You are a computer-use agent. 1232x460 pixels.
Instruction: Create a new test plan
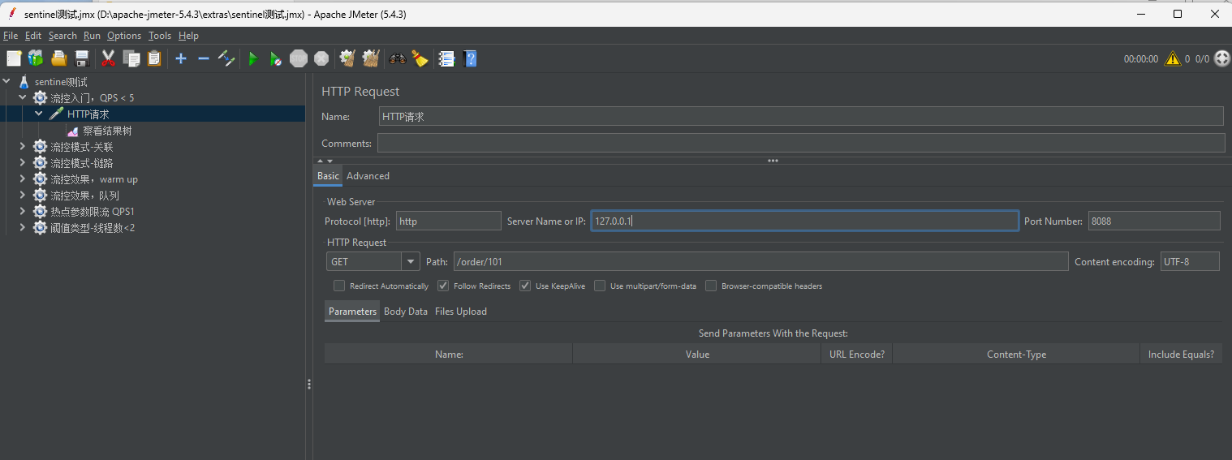point(14,58)
